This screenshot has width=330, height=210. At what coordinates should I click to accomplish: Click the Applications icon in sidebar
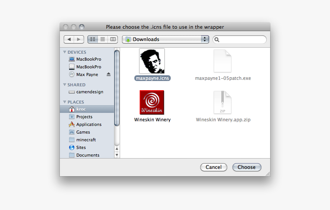[72, 124]
